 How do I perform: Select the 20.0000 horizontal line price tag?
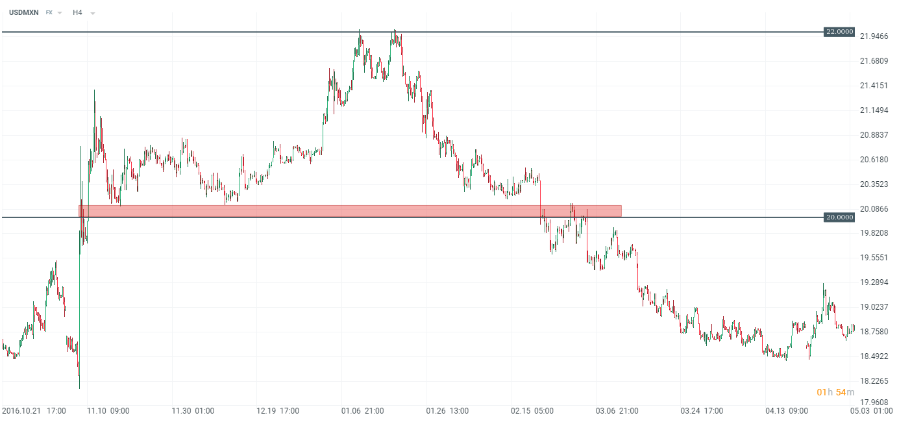tap(839, 217)
